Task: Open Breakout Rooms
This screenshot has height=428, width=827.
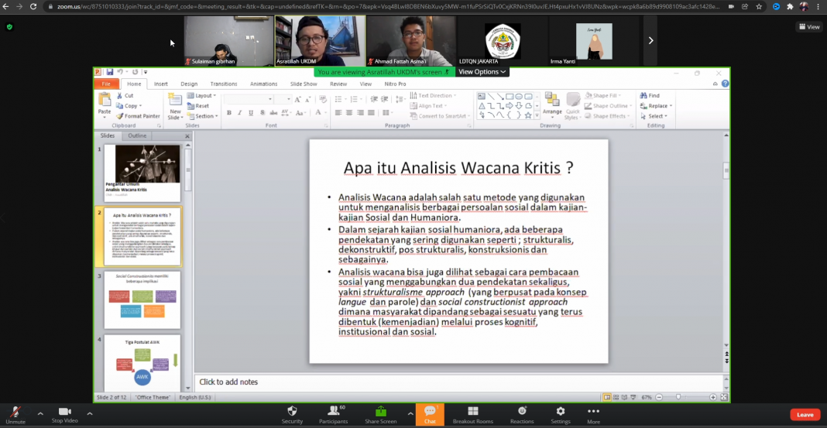Action: (x=472, y=413)
